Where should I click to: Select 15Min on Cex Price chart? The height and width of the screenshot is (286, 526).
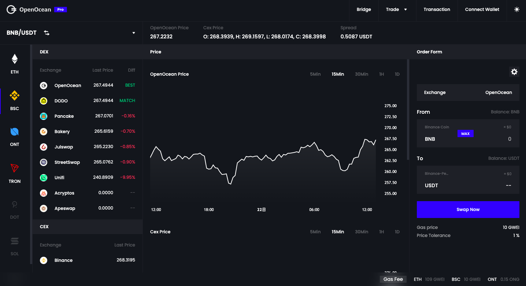(x=338, y=232)
